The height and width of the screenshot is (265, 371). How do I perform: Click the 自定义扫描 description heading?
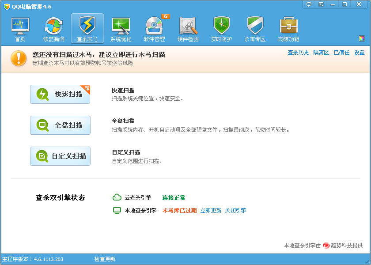click(x=126, y=152)
